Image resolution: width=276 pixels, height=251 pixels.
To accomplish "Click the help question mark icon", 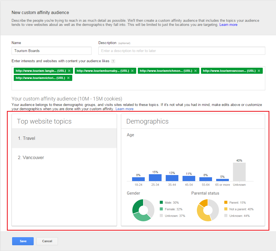I will pos(113,61).
